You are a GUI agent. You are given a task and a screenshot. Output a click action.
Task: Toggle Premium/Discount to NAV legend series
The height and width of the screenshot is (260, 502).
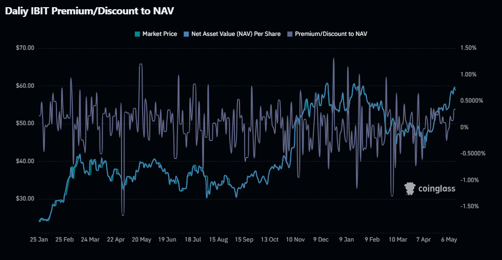(x=327, y=34)
